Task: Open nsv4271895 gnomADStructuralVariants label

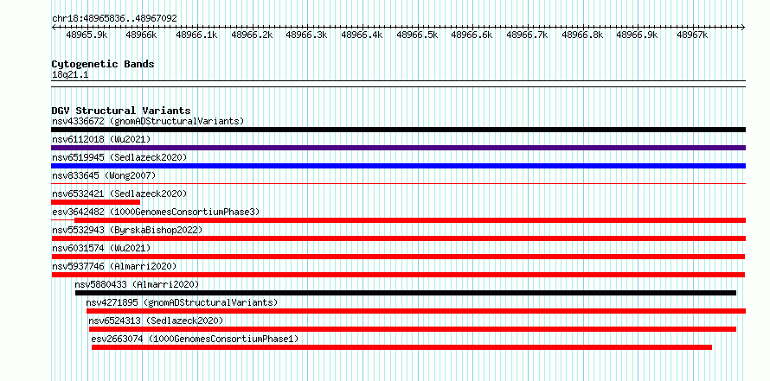Action: [182, 302]
